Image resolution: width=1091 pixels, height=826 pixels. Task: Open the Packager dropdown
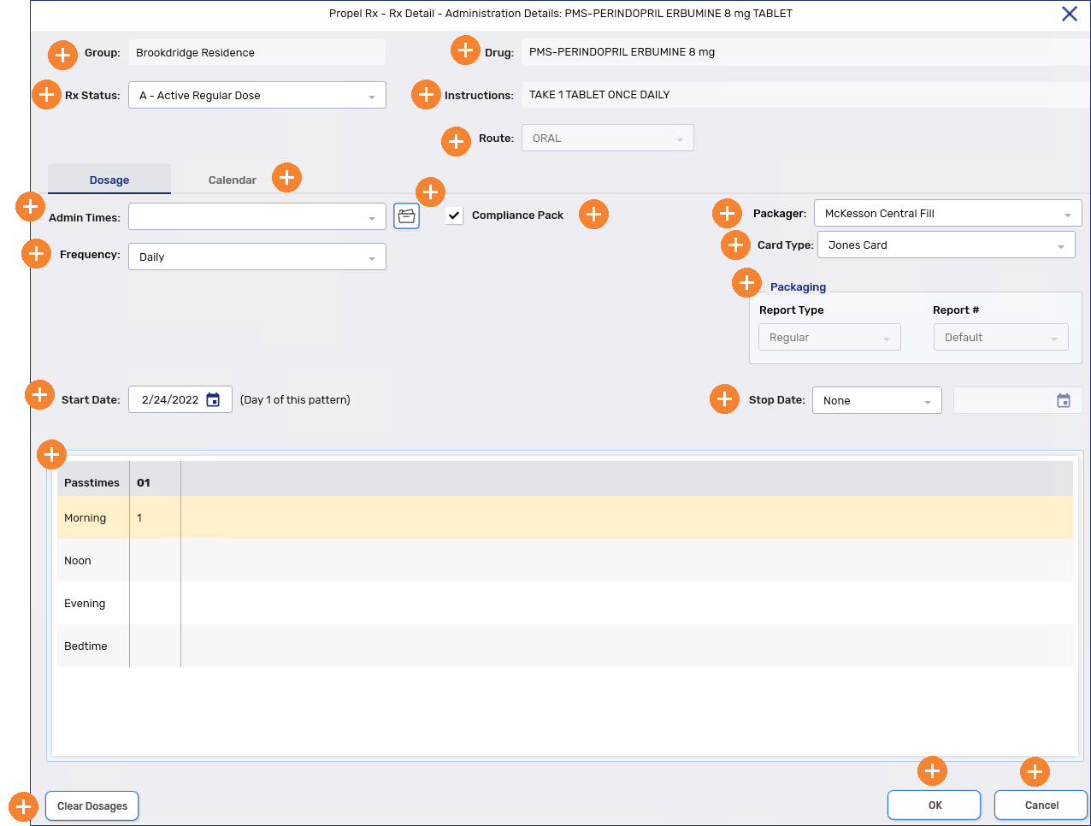947,214
